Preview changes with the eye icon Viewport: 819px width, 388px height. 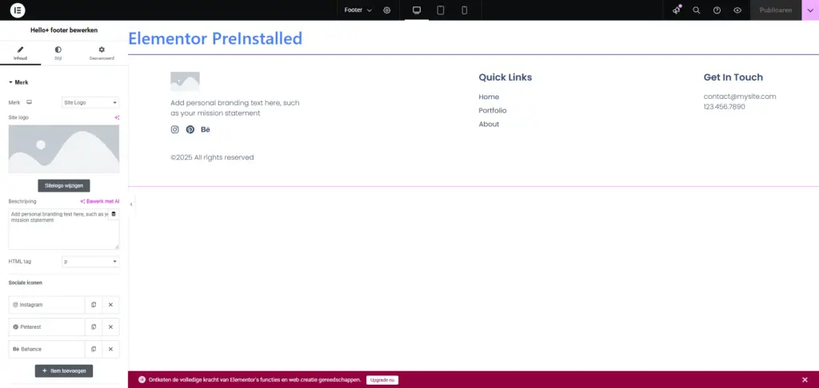[x=737, y=10]
